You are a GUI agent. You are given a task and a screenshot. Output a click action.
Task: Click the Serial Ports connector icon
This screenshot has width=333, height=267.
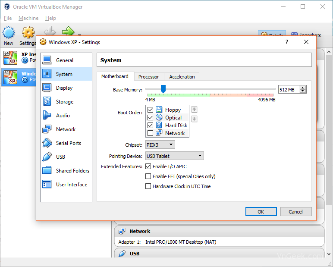pyautogui.click(x=47, y=143)
